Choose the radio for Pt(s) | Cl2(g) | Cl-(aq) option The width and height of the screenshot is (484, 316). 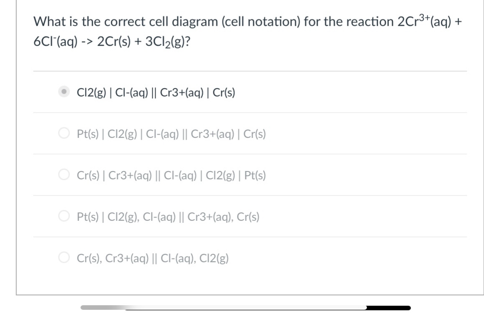tap(64, 133)
